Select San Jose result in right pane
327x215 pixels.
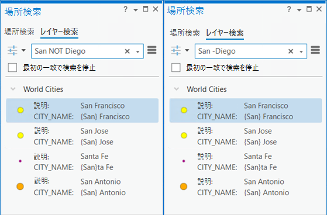click(x=246, y=136)
